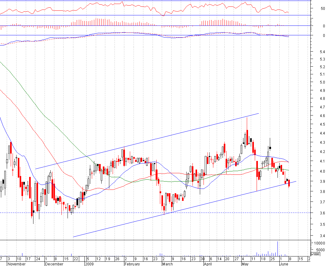This screenshot has height=266, width=326.
Task: Select the 10000 volume axis label
Action: 319,243
